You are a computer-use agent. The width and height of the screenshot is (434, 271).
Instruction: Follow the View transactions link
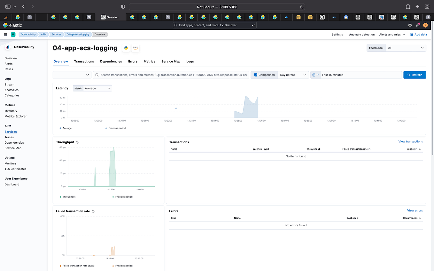pos(410,141)
